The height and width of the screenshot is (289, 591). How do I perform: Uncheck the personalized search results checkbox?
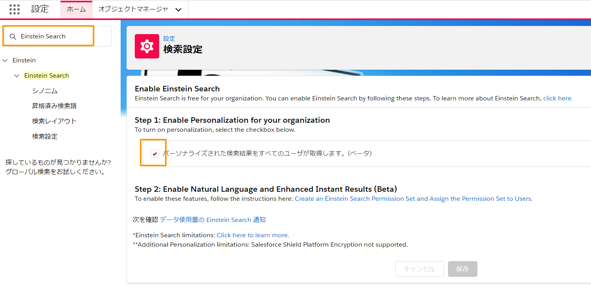point(154,153)
